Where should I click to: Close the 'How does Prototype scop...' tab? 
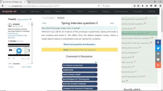coord(25,2)
